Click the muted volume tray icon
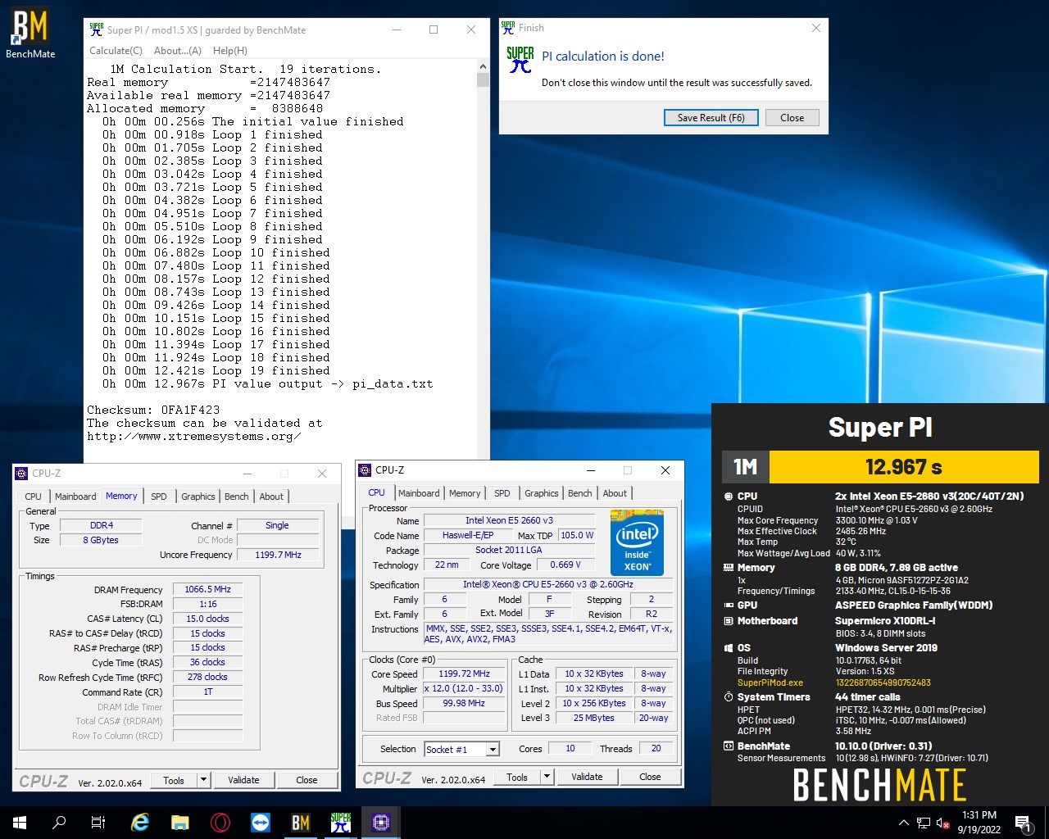 943,823
